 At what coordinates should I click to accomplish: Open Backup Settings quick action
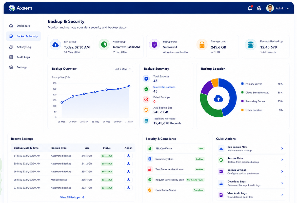251,172
